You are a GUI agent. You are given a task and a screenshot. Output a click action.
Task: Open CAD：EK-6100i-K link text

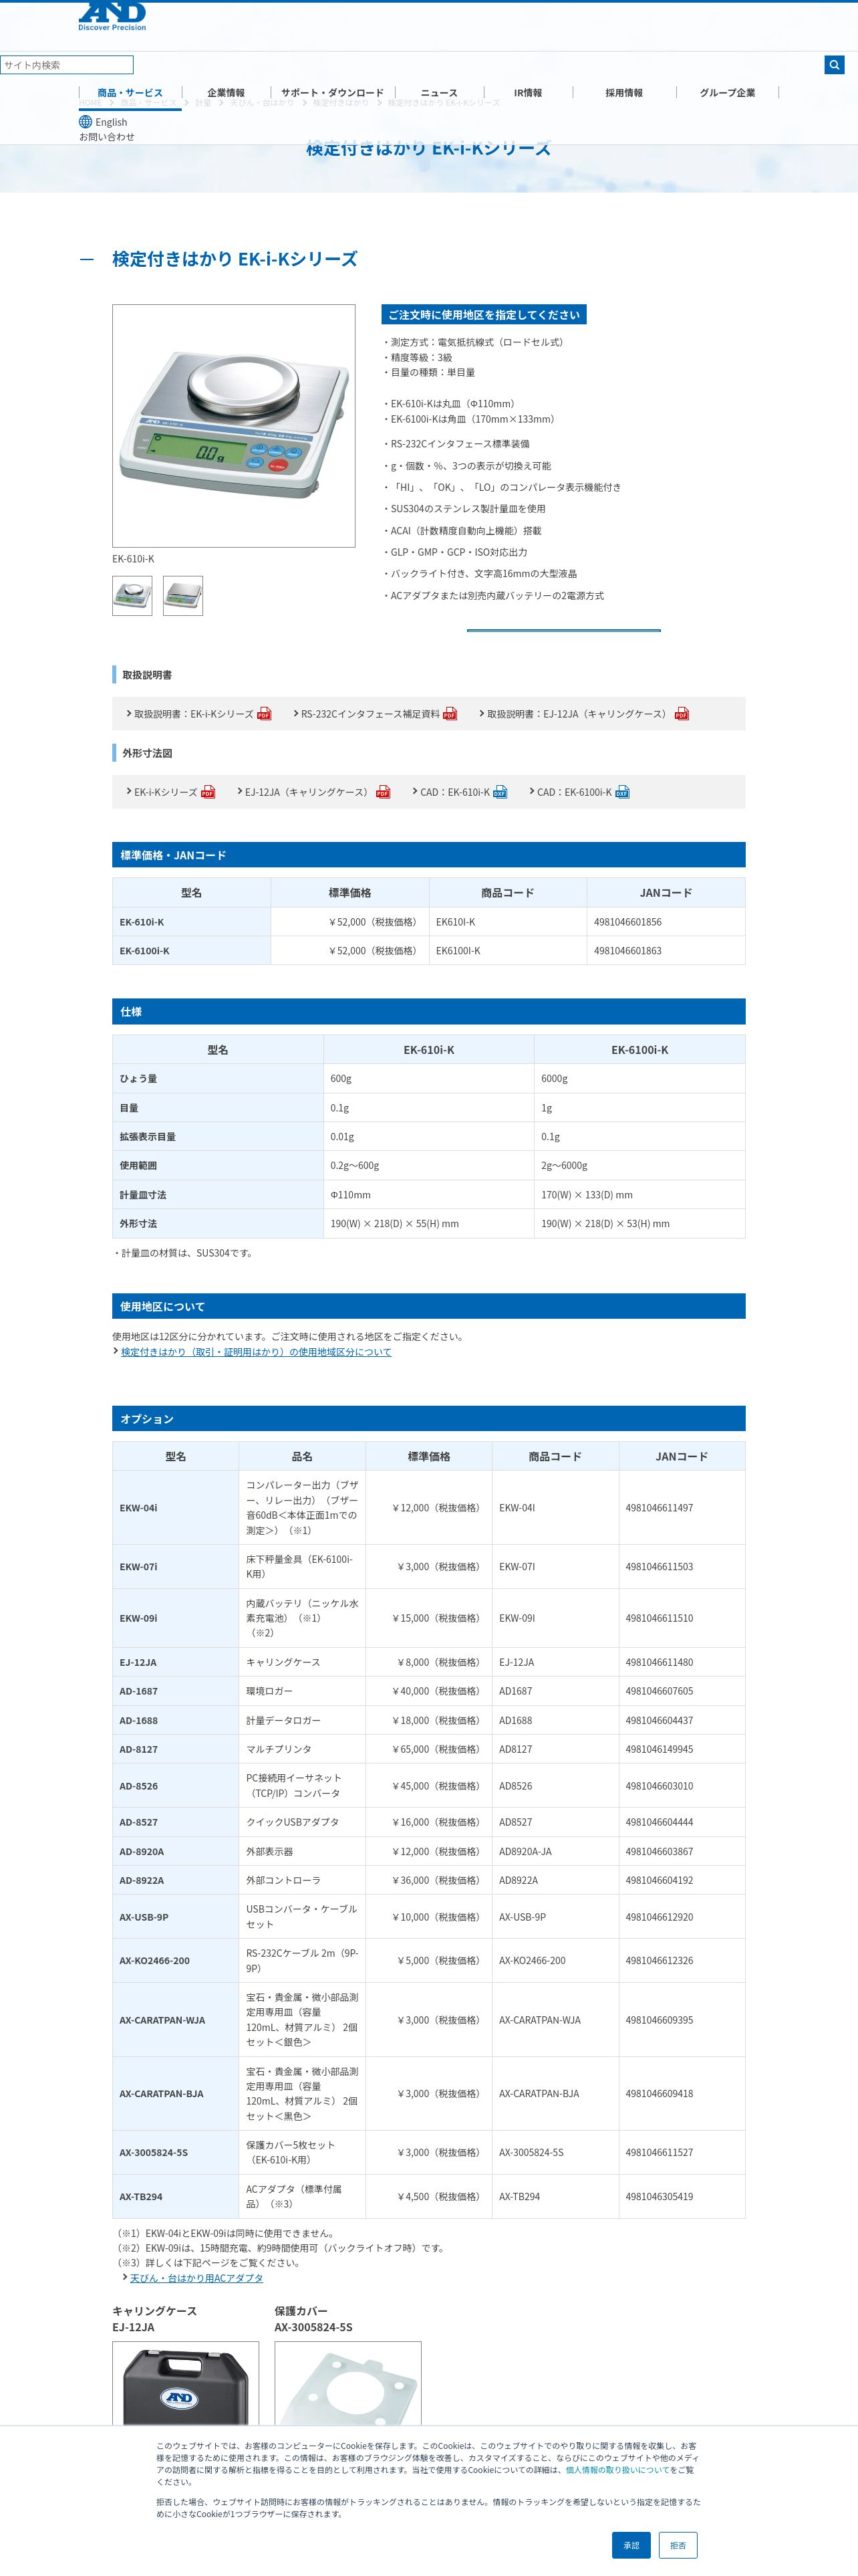574,792
